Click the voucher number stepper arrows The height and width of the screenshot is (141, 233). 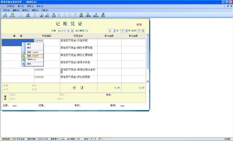point(127,31)
